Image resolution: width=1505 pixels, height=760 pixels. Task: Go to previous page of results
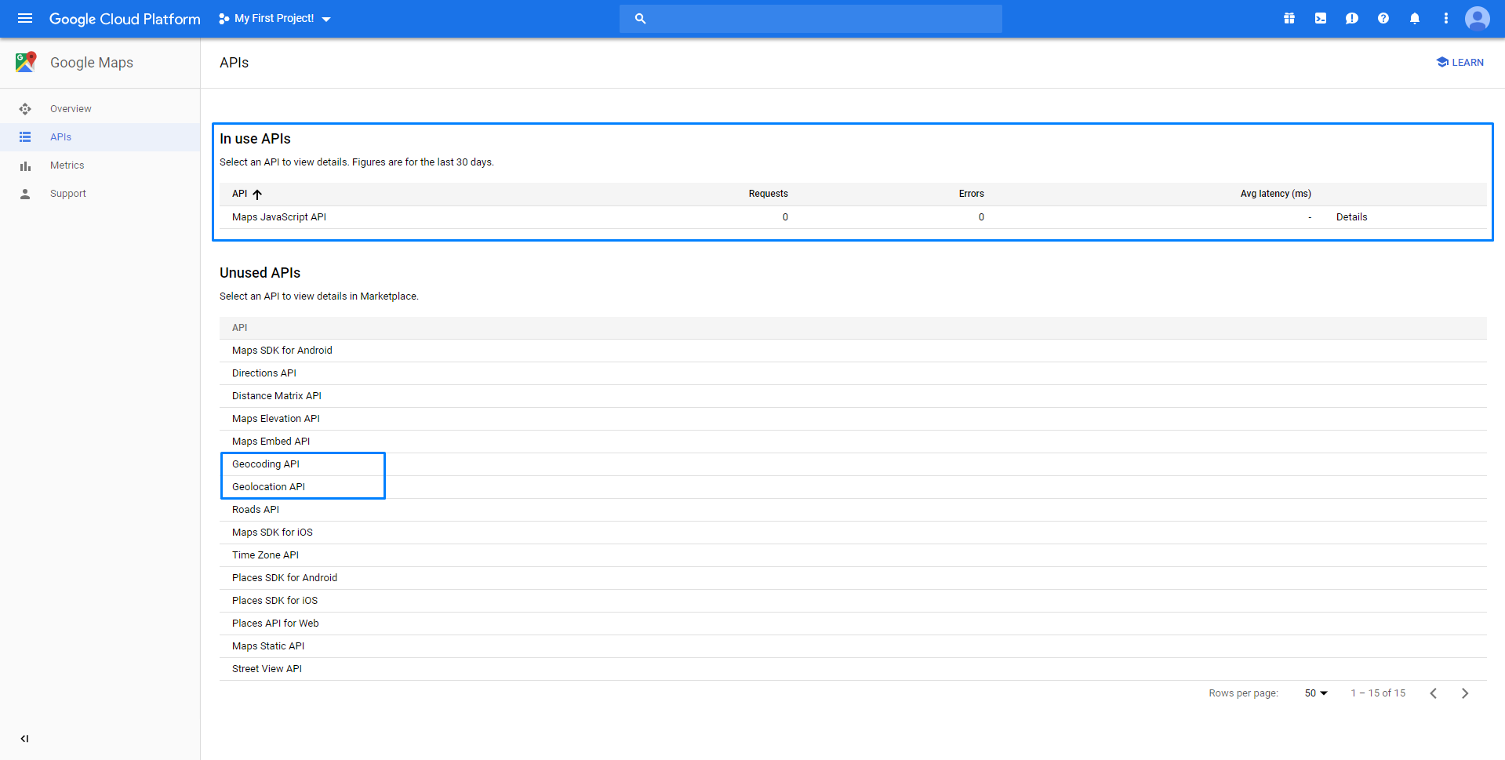(1433, 693)
